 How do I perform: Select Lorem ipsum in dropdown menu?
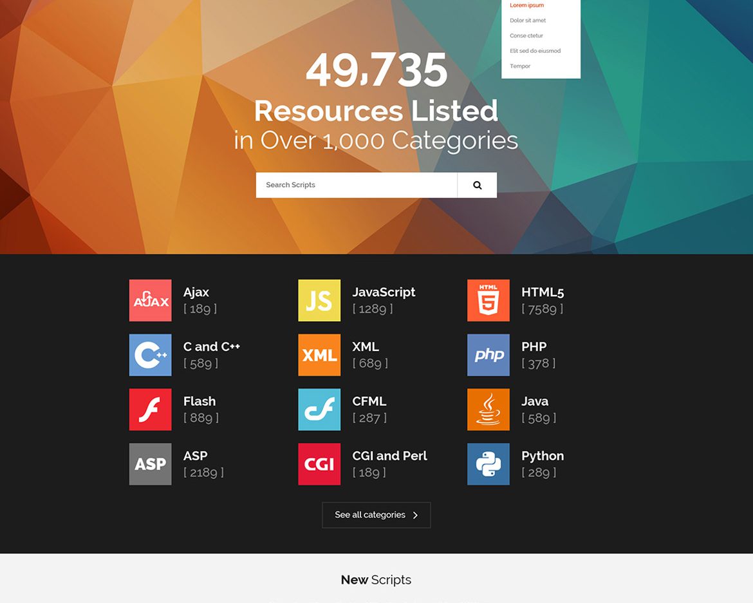click(x=527, y=5)
